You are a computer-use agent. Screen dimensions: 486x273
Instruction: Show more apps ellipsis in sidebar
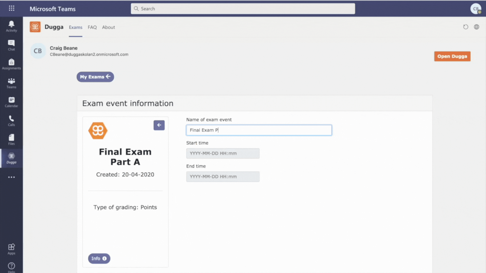pos(11,177)
